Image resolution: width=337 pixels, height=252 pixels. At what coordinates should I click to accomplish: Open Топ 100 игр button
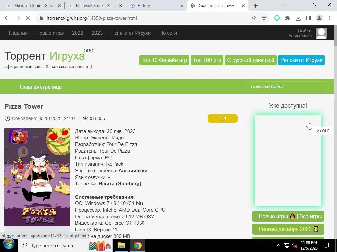pos(207,60)
